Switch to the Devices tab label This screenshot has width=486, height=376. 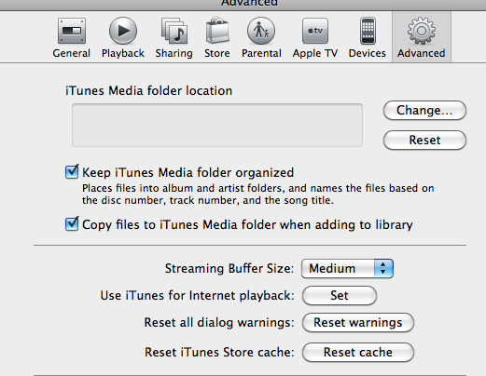point(368,53)
